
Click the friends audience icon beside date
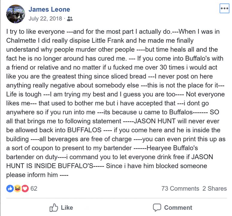point(70,19)
